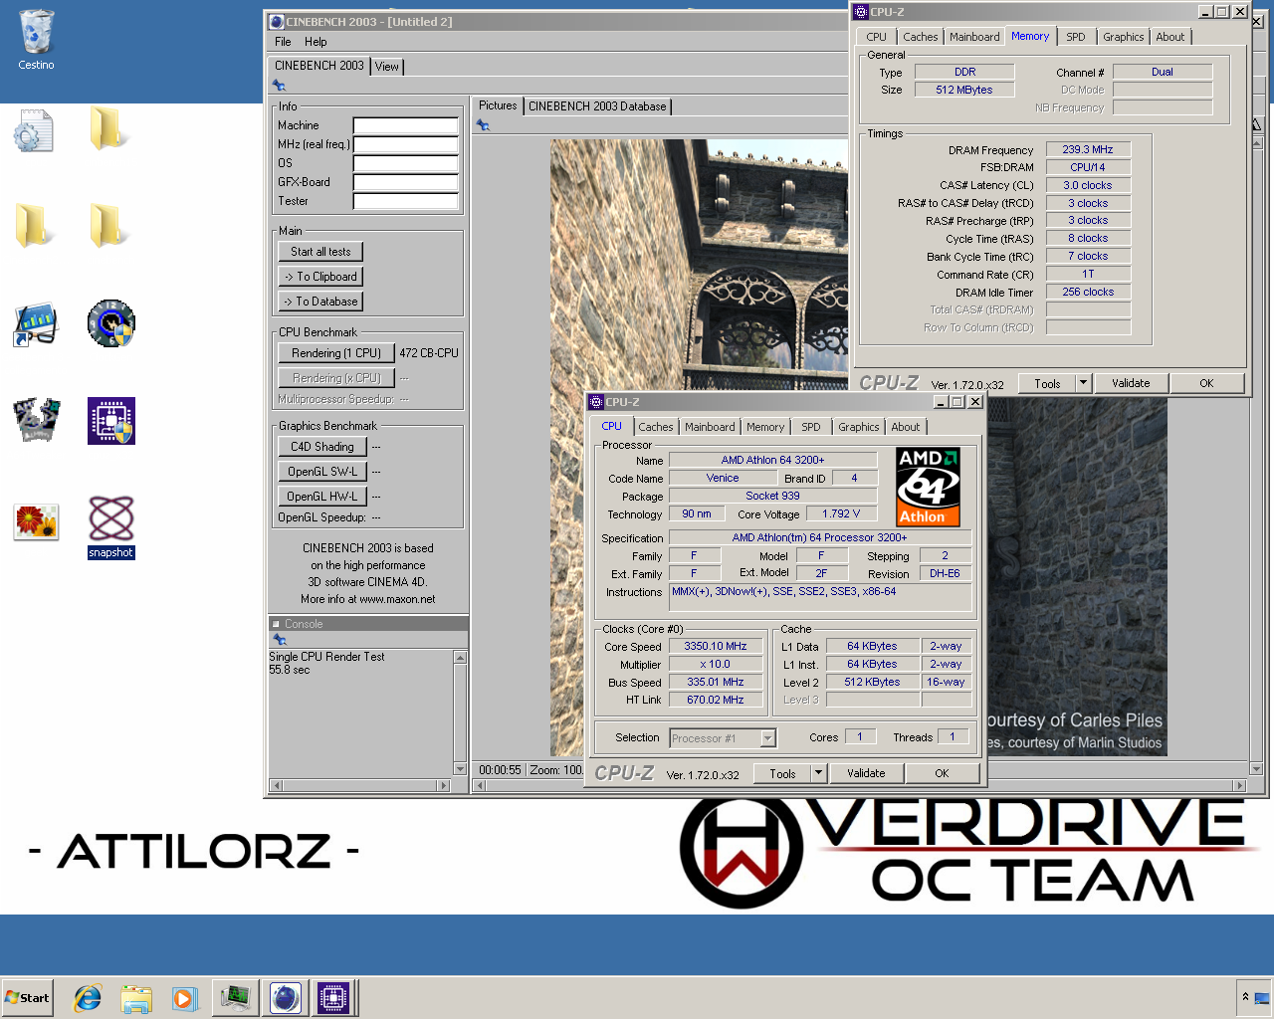The image size is (1274, 1019).
Task: Click OK in rear CPU-Z Memory window
Action: (x=1206, y=383)
